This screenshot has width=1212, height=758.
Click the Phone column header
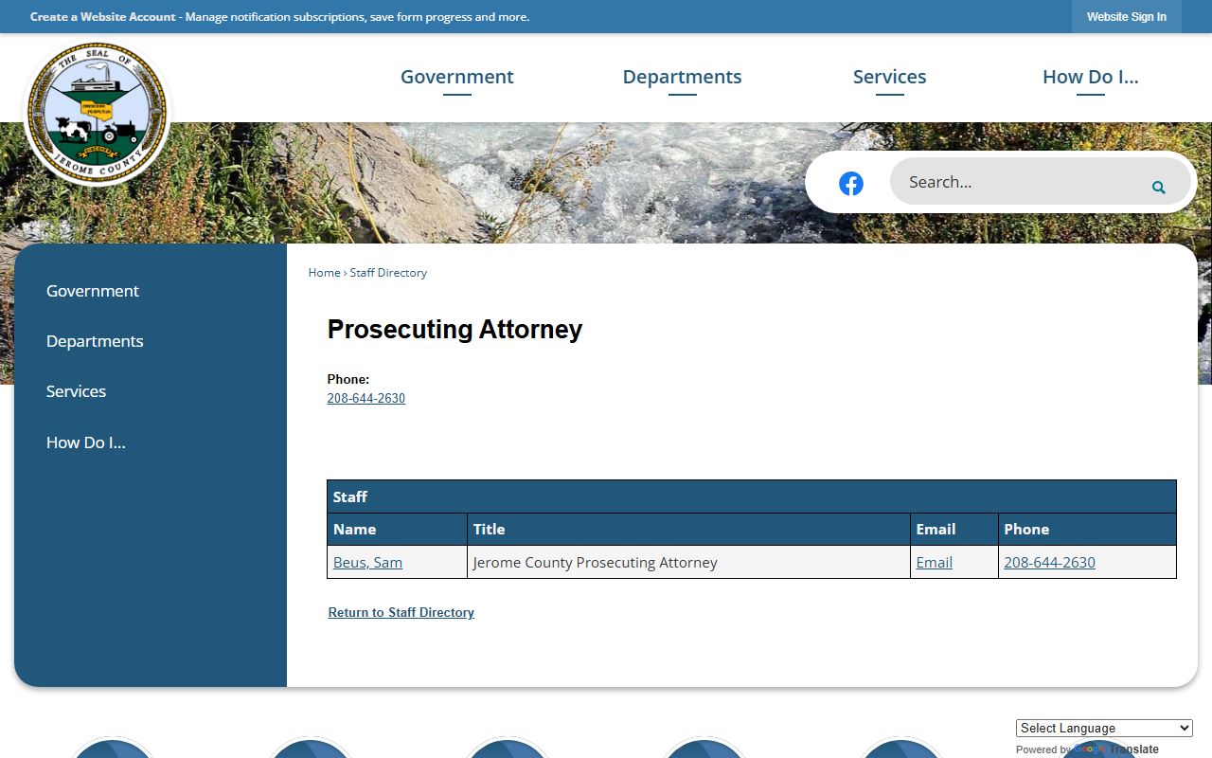(1087, 530)
